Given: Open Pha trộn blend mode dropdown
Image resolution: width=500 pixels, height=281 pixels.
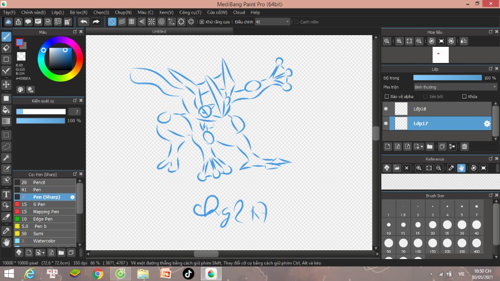Looking at the screenshot, I should (x=455, y=87).
